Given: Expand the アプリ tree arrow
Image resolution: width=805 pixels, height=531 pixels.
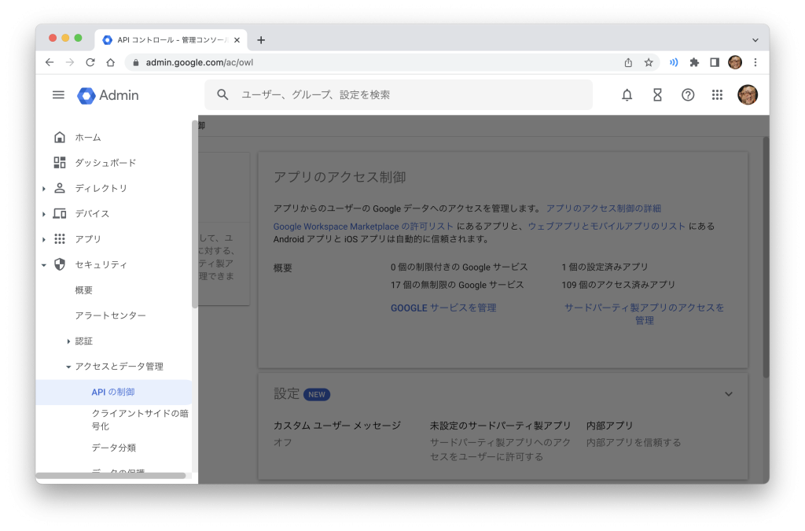Looking at the screenshot, I should [x=44, y=239].
